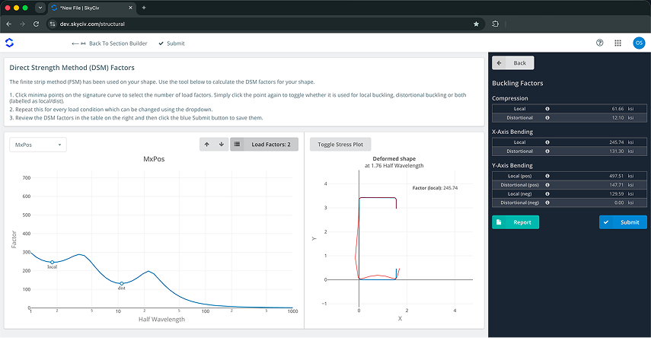This screenshot has height=338, width=651.
Task: Open the MxPos load condition dropdown
Action: (x=38, y=145)
